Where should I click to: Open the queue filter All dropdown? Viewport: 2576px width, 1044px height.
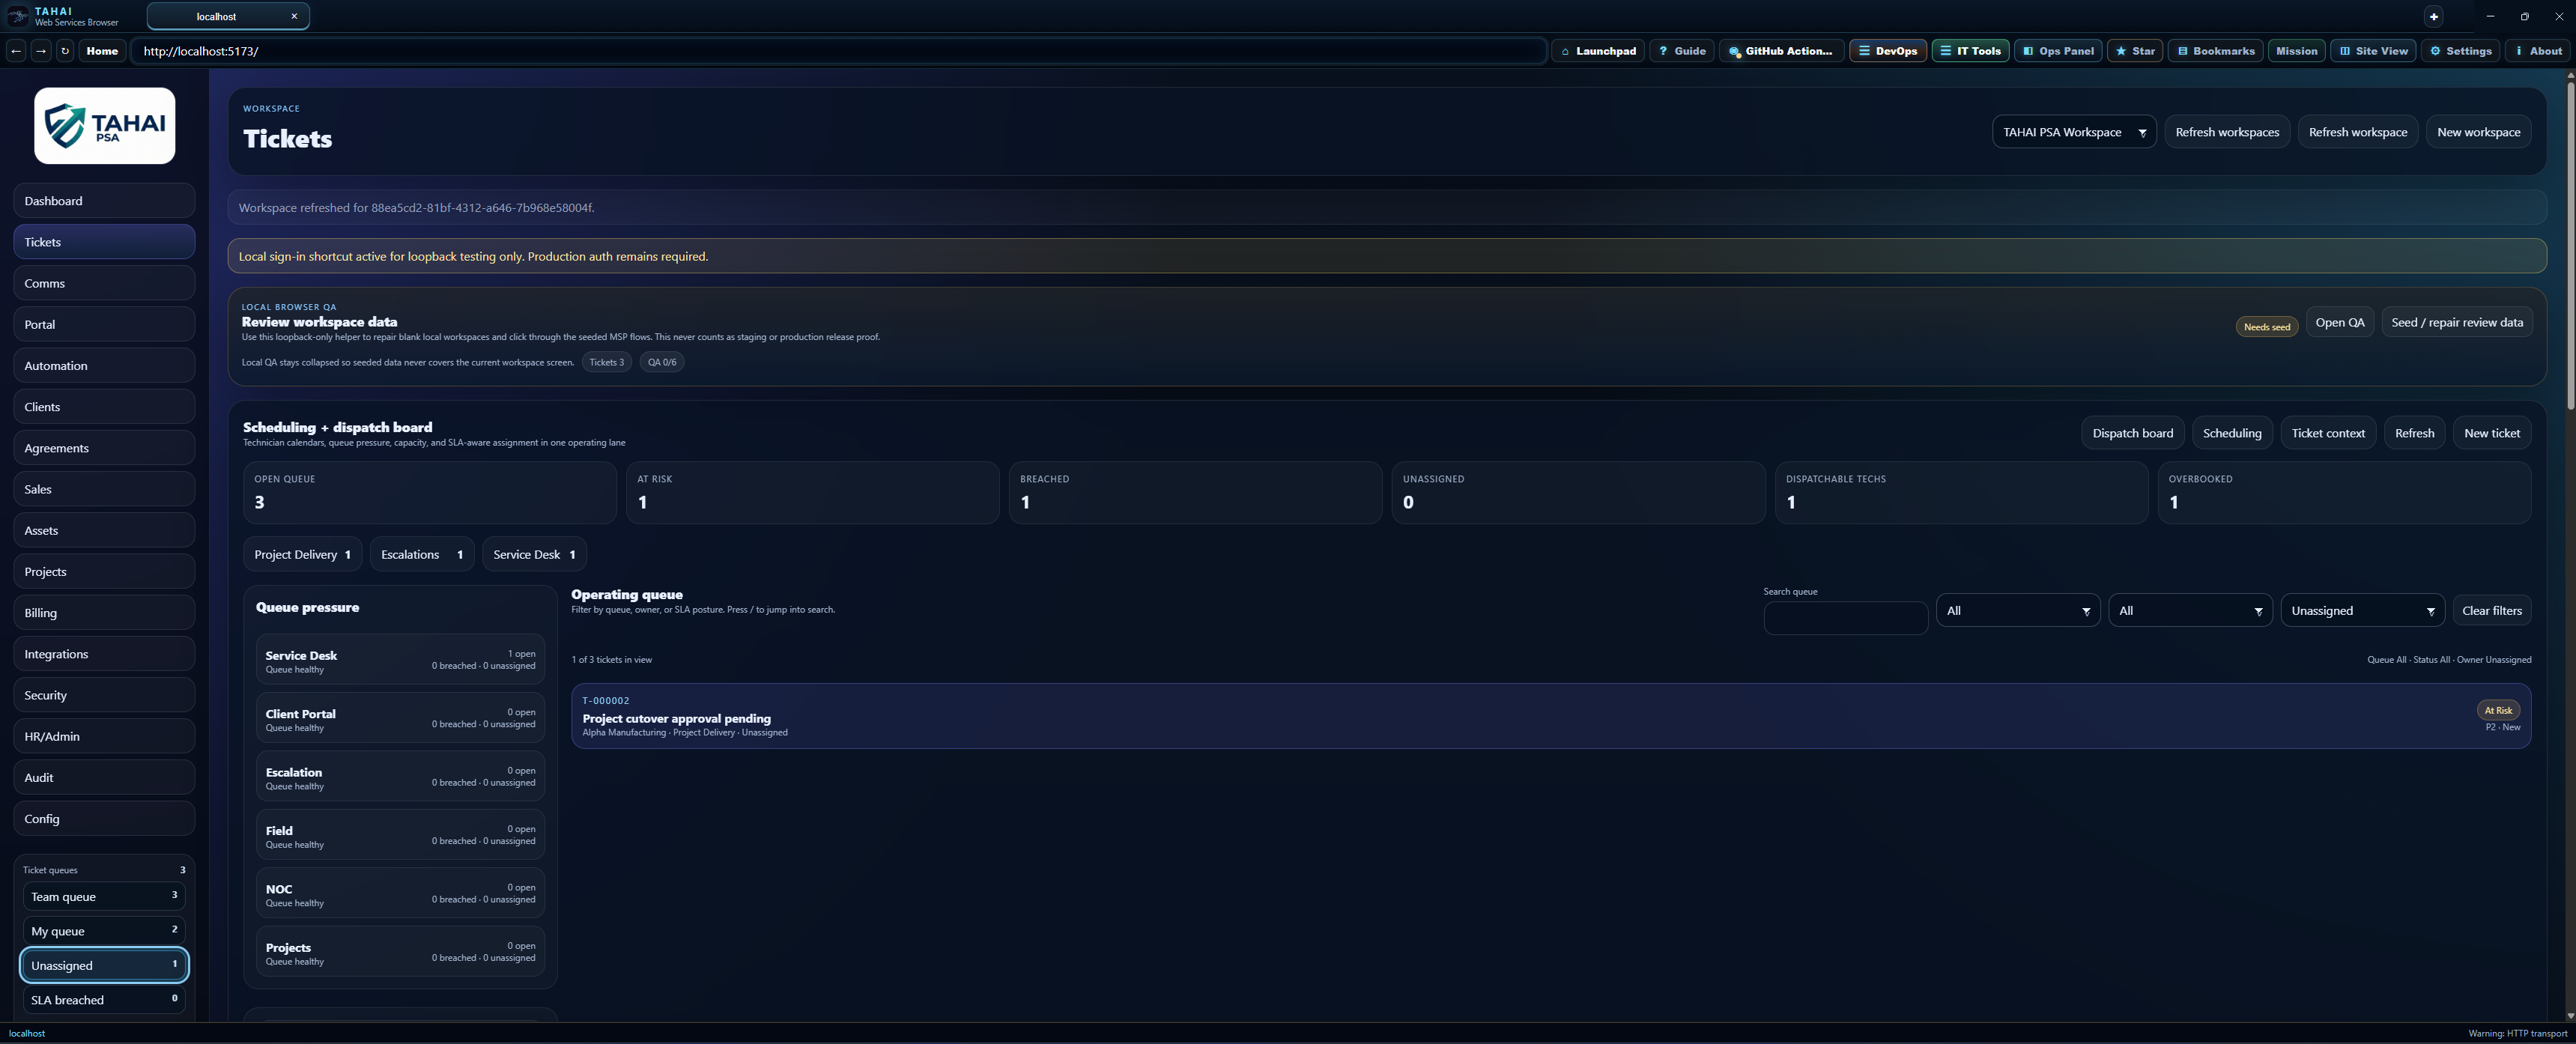2017,611
